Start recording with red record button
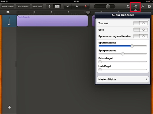This screenshot has height=114, width=153. coord(86,6)
